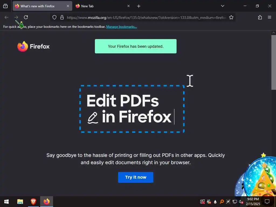This screenshot has height=207, width=276.
Task: Reload the current page
Action: [26, 17]
